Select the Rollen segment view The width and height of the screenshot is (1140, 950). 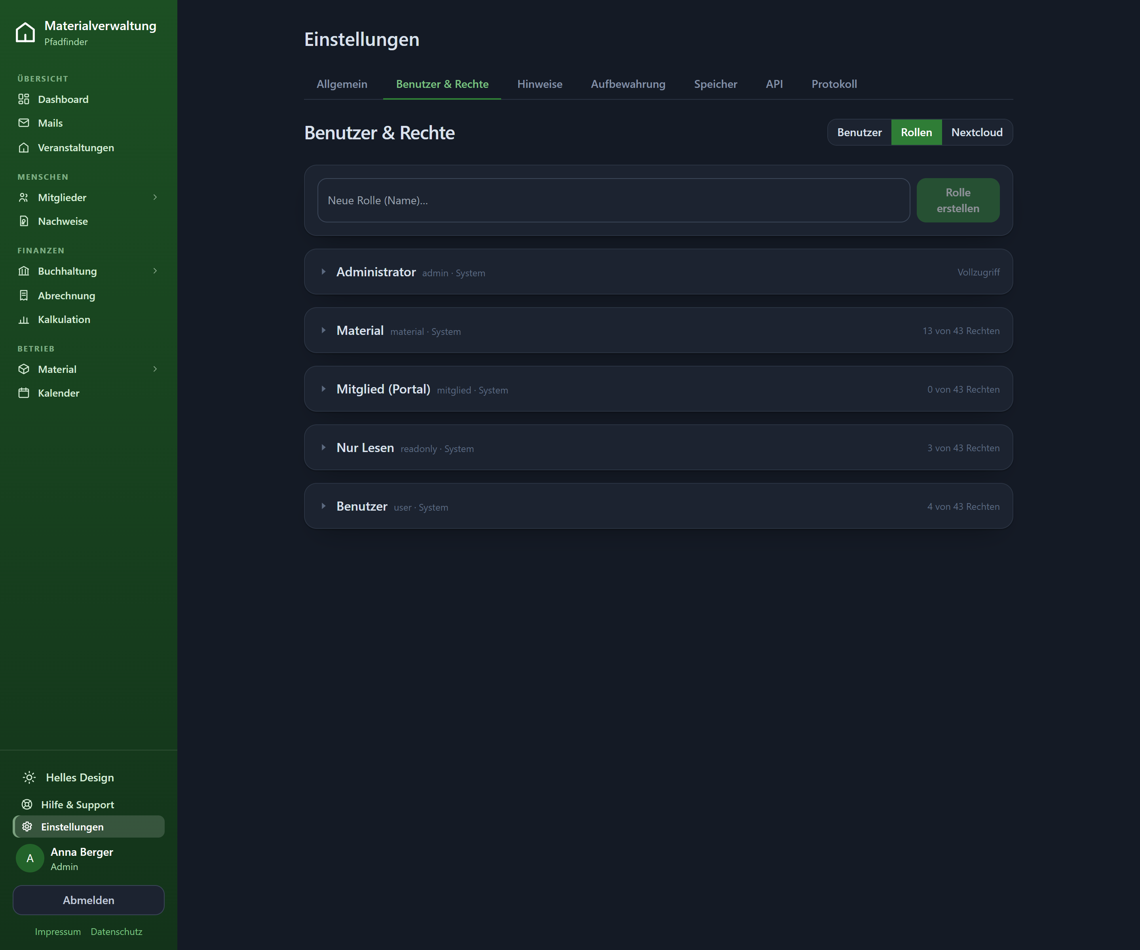click(916, 133)
